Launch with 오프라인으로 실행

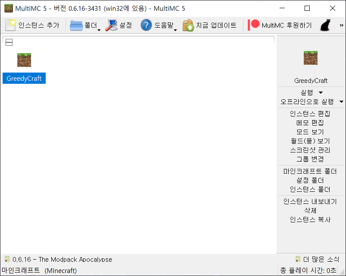click(307, 102)
